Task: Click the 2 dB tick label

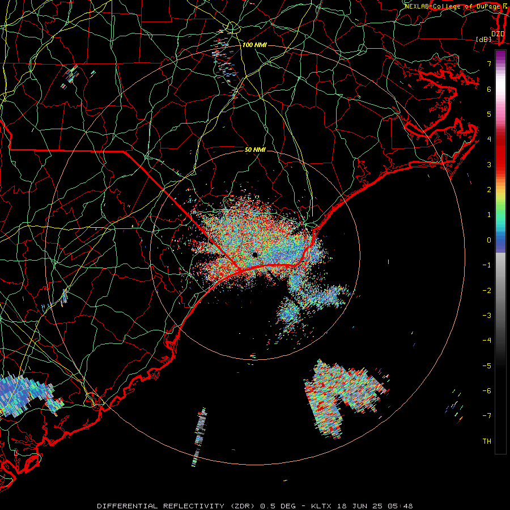Action: click(x=489, y=190)
